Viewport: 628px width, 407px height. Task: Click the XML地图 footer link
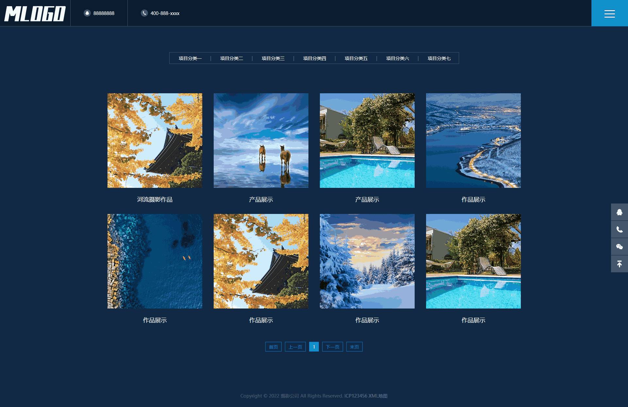(x=378, y=396)
